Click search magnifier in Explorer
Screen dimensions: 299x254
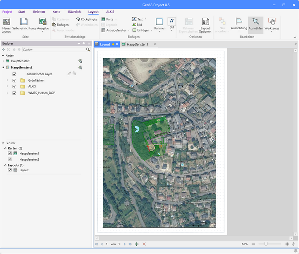click(88, 50)
